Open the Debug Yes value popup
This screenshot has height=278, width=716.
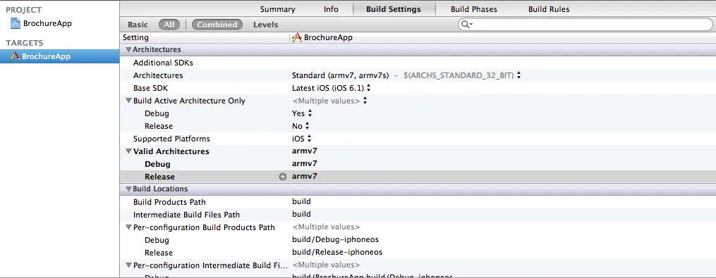310,113
